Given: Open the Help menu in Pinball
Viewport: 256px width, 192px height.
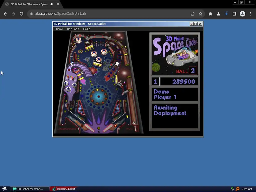Looking at the screenshot, I should click(x=86, y=29).
